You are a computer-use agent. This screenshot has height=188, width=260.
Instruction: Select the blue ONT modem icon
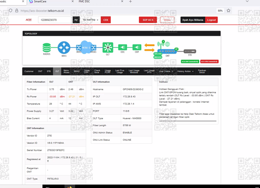tap(167, 51)
